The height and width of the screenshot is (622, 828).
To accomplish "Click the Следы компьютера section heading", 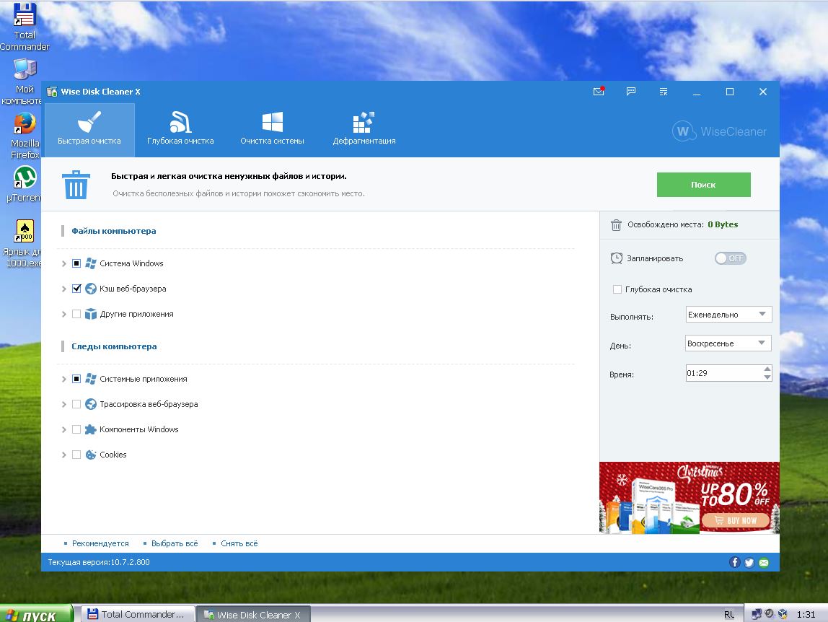I will (114, 346).
